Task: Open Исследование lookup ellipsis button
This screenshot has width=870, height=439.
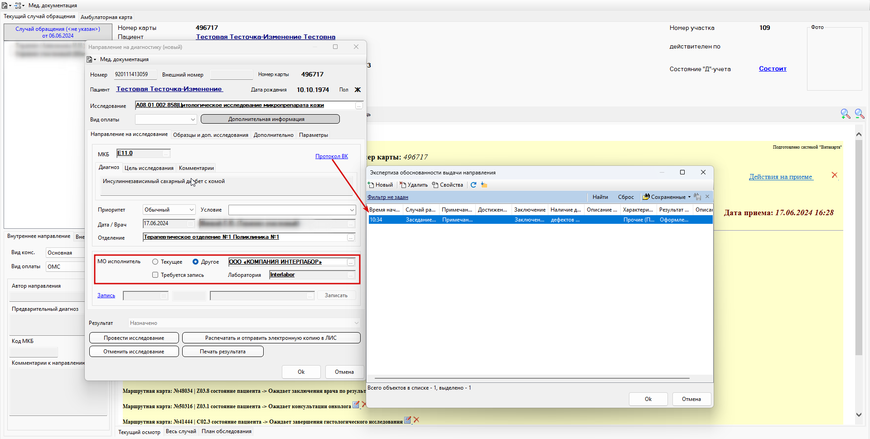Action: pos(359,106)
